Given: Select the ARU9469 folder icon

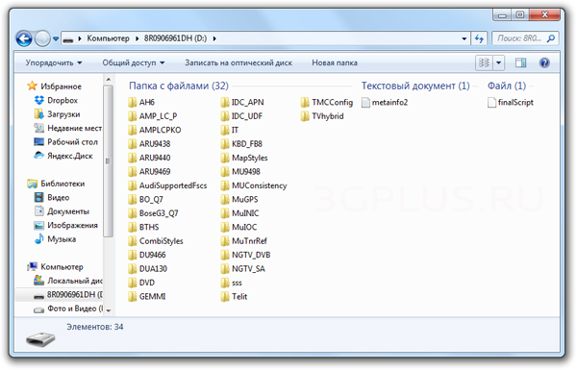Looking at the screenshot, I should click(133, 172).
